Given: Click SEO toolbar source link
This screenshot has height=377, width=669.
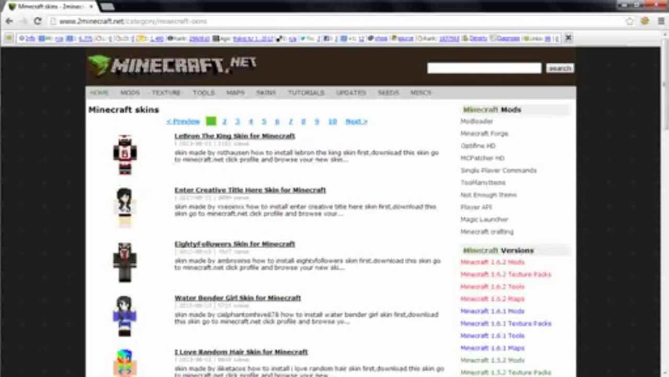Looking at the screenshot, I should pos(405,38).
